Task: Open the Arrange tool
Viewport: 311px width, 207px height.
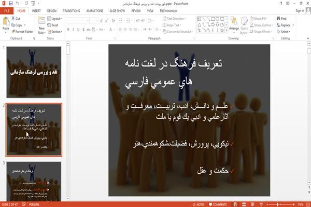Action: click(x=234, y=24)
